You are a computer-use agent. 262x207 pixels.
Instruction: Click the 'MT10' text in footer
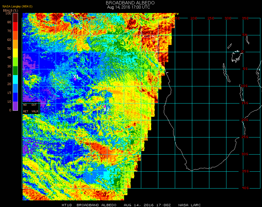pyautogui.click(x=67, y=205)
